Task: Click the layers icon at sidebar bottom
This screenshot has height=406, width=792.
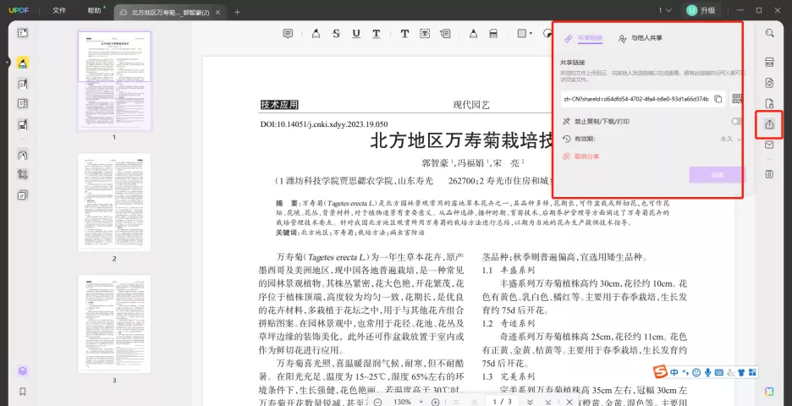Action: point(22,371)
